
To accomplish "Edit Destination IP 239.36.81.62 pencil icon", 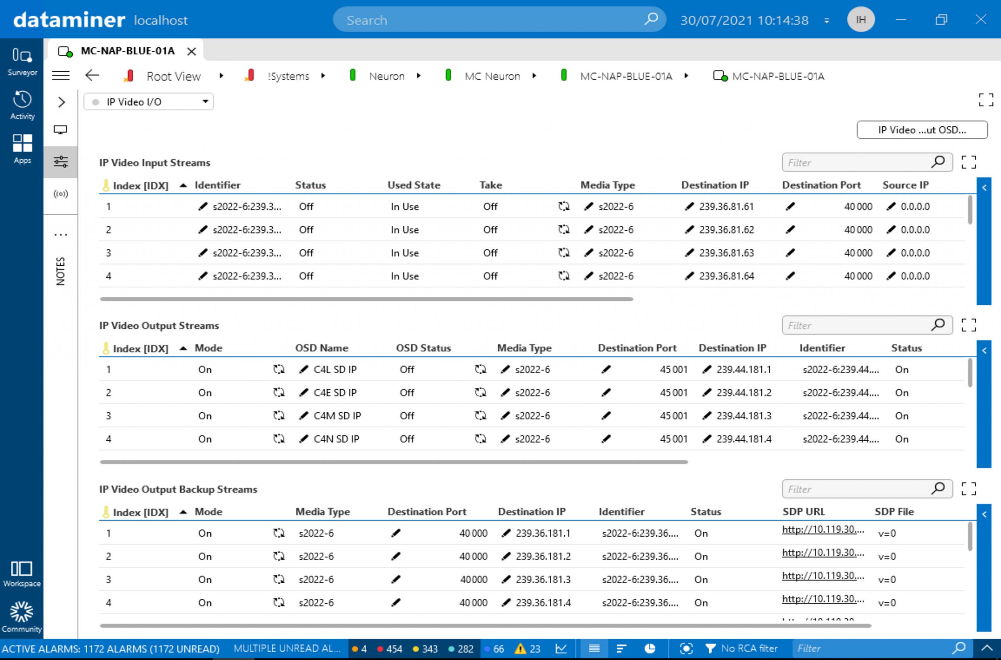I will [689, 229].
